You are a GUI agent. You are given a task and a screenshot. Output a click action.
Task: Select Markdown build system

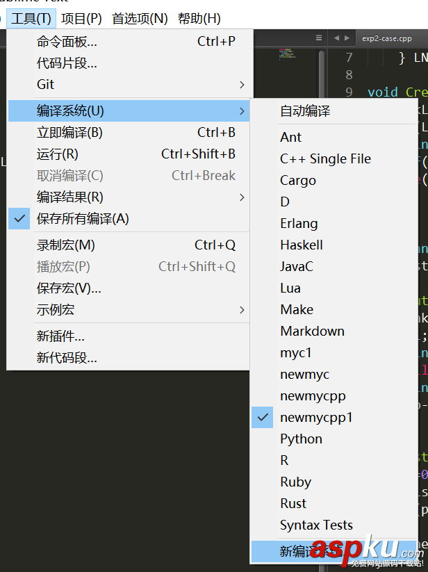[x=334, y=332]
